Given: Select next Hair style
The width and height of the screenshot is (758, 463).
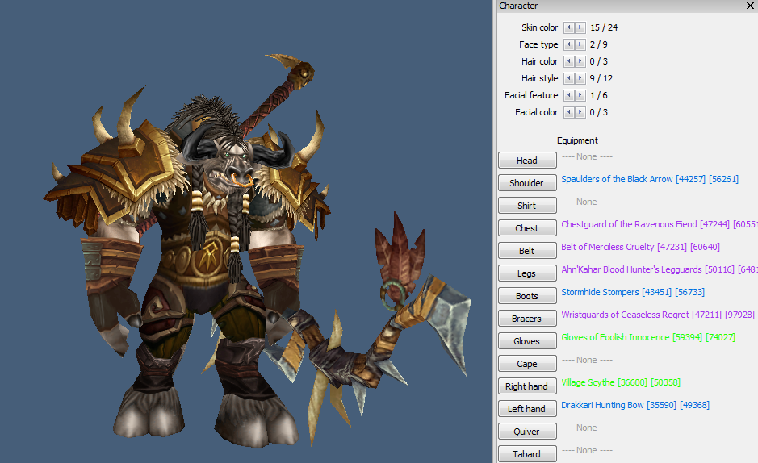Looking at the screenshot, I should pyautogui.click(x=580, y=78).
